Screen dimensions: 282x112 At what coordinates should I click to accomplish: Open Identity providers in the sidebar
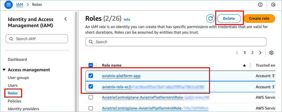pos(23,109)
